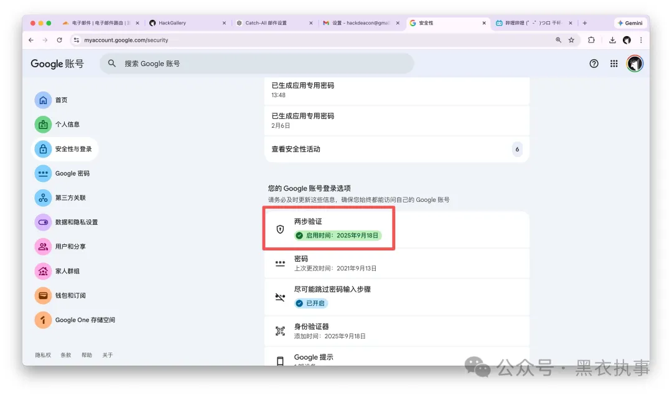Select 安全性与登录 lock icon
Image resolution: width=672 pixels, height=395 pixels.
[x=43, y=149]
